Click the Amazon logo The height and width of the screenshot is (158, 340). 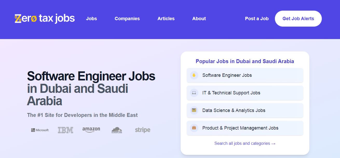tap(91, 130)
